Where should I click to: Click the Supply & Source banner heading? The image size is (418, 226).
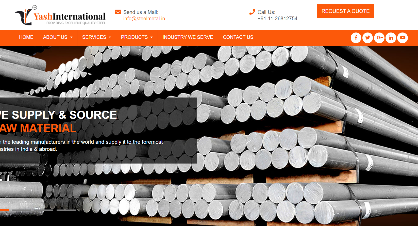58,115
